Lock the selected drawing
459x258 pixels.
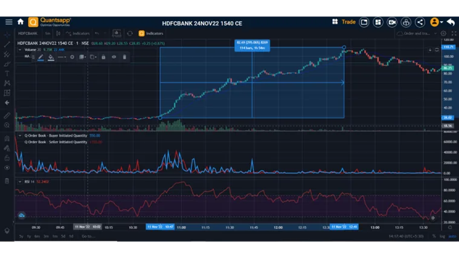point(103,57)
